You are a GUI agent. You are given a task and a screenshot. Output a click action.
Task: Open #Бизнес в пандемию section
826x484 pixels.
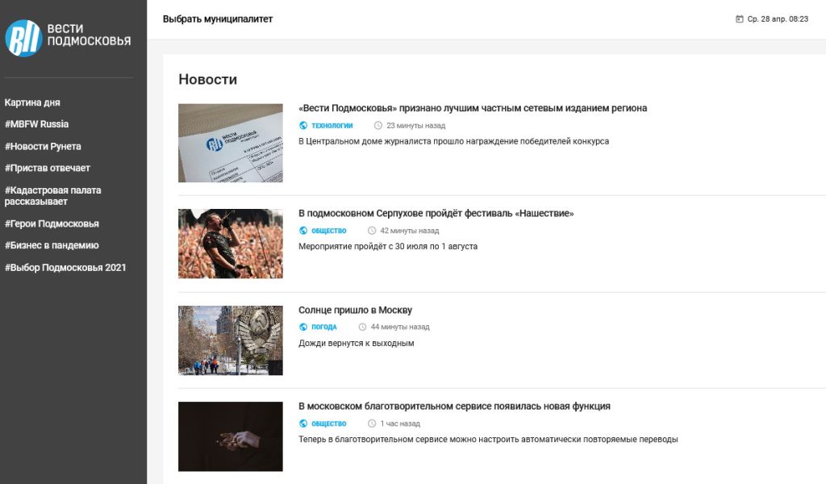tap(52, 245)
